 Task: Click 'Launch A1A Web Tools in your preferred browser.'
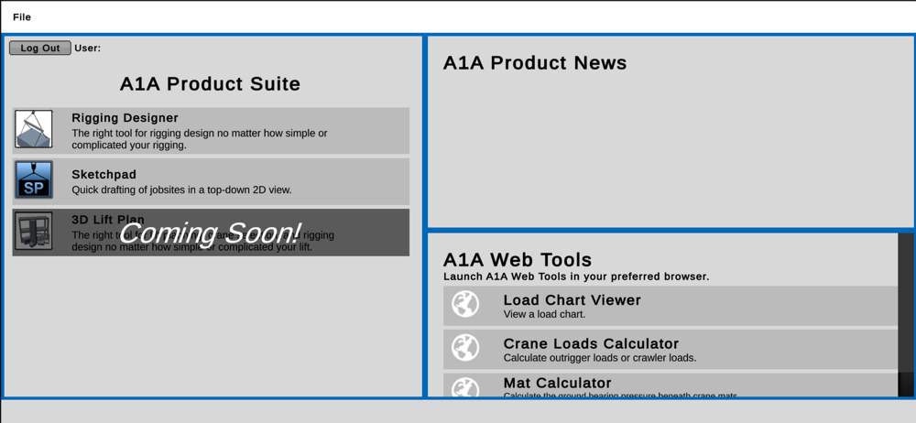576,277
